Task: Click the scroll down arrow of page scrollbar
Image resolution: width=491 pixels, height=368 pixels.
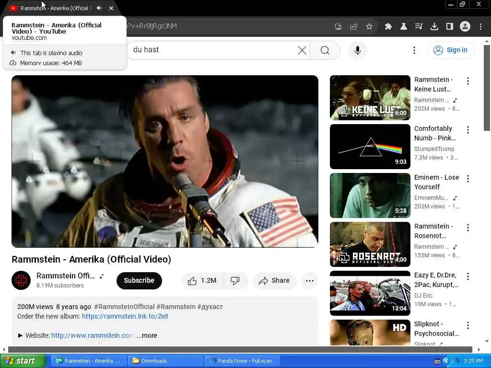Action: point(487,341)
